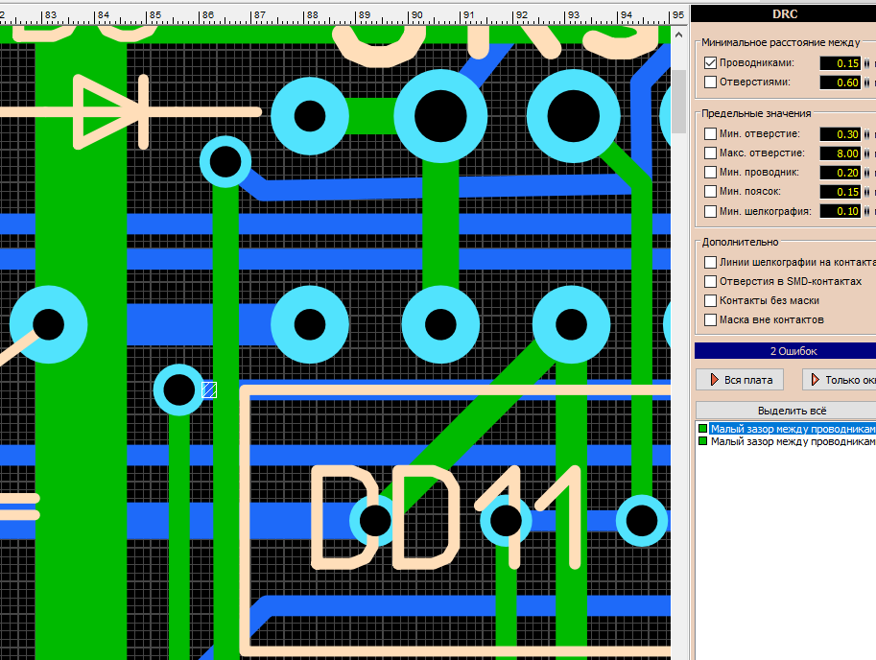876x660 pixels.
Task: Click the Проводниками distance value field
Action: tap(840, 63)
